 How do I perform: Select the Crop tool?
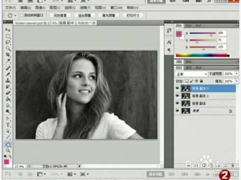point(8,55)
